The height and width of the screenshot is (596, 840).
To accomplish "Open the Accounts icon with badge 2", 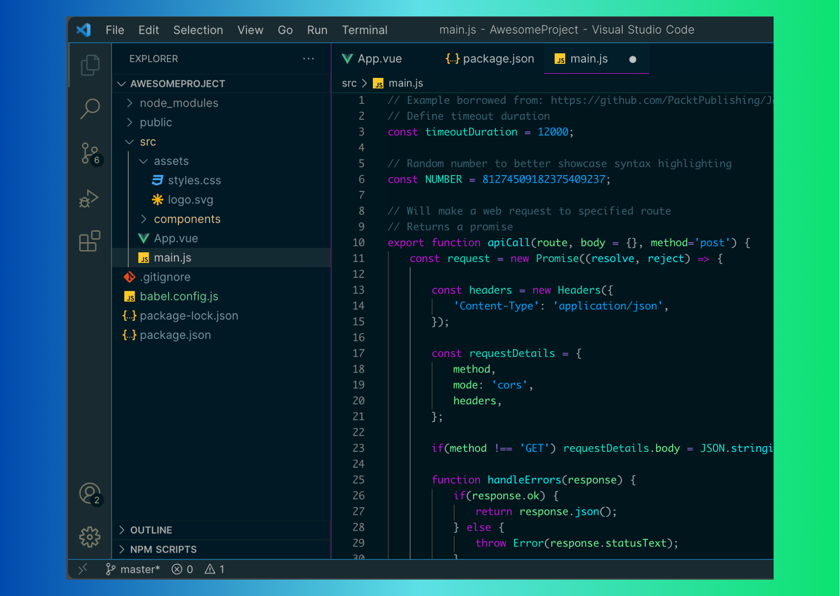I will tap(90, 494).
